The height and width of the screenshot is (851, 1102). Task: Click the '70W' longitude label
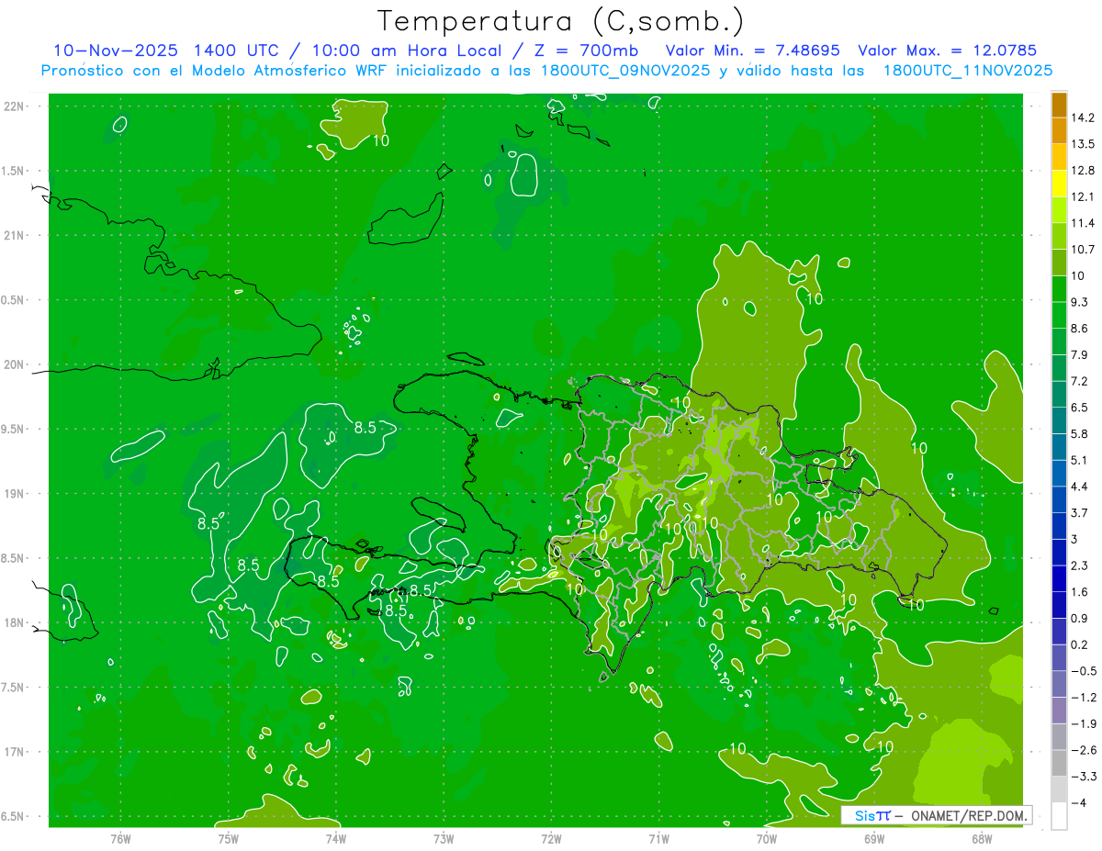click(766, 839)
